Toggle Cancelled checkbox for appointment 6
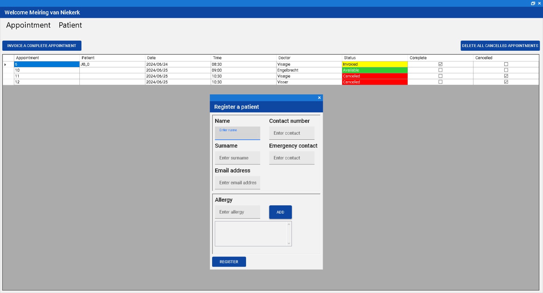Viewport: 543px width, 293px height. (506, 64)
